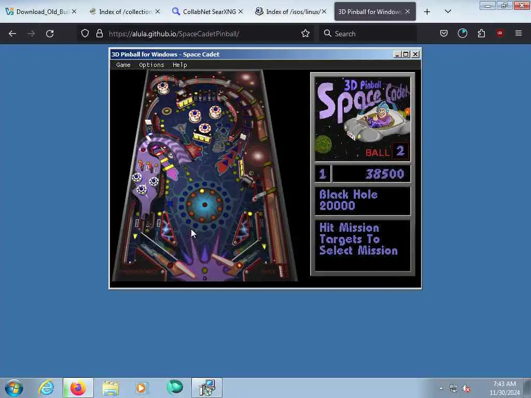Expand the list all tabs dropdown
531x398 pixels.
(448, 11)
